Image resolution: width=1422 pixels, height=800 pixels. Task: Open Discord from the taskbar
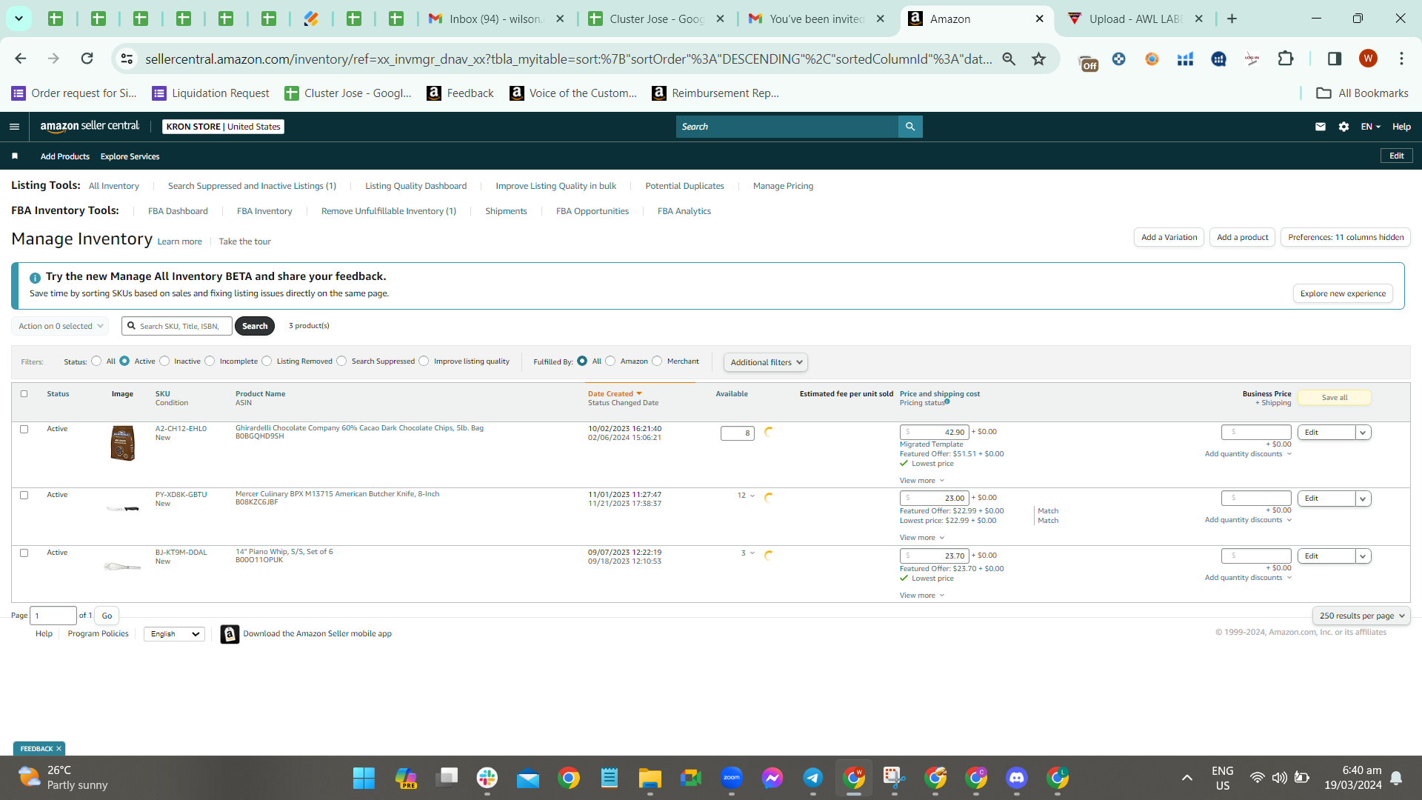pyautogui.click(x=1017, y=778)
